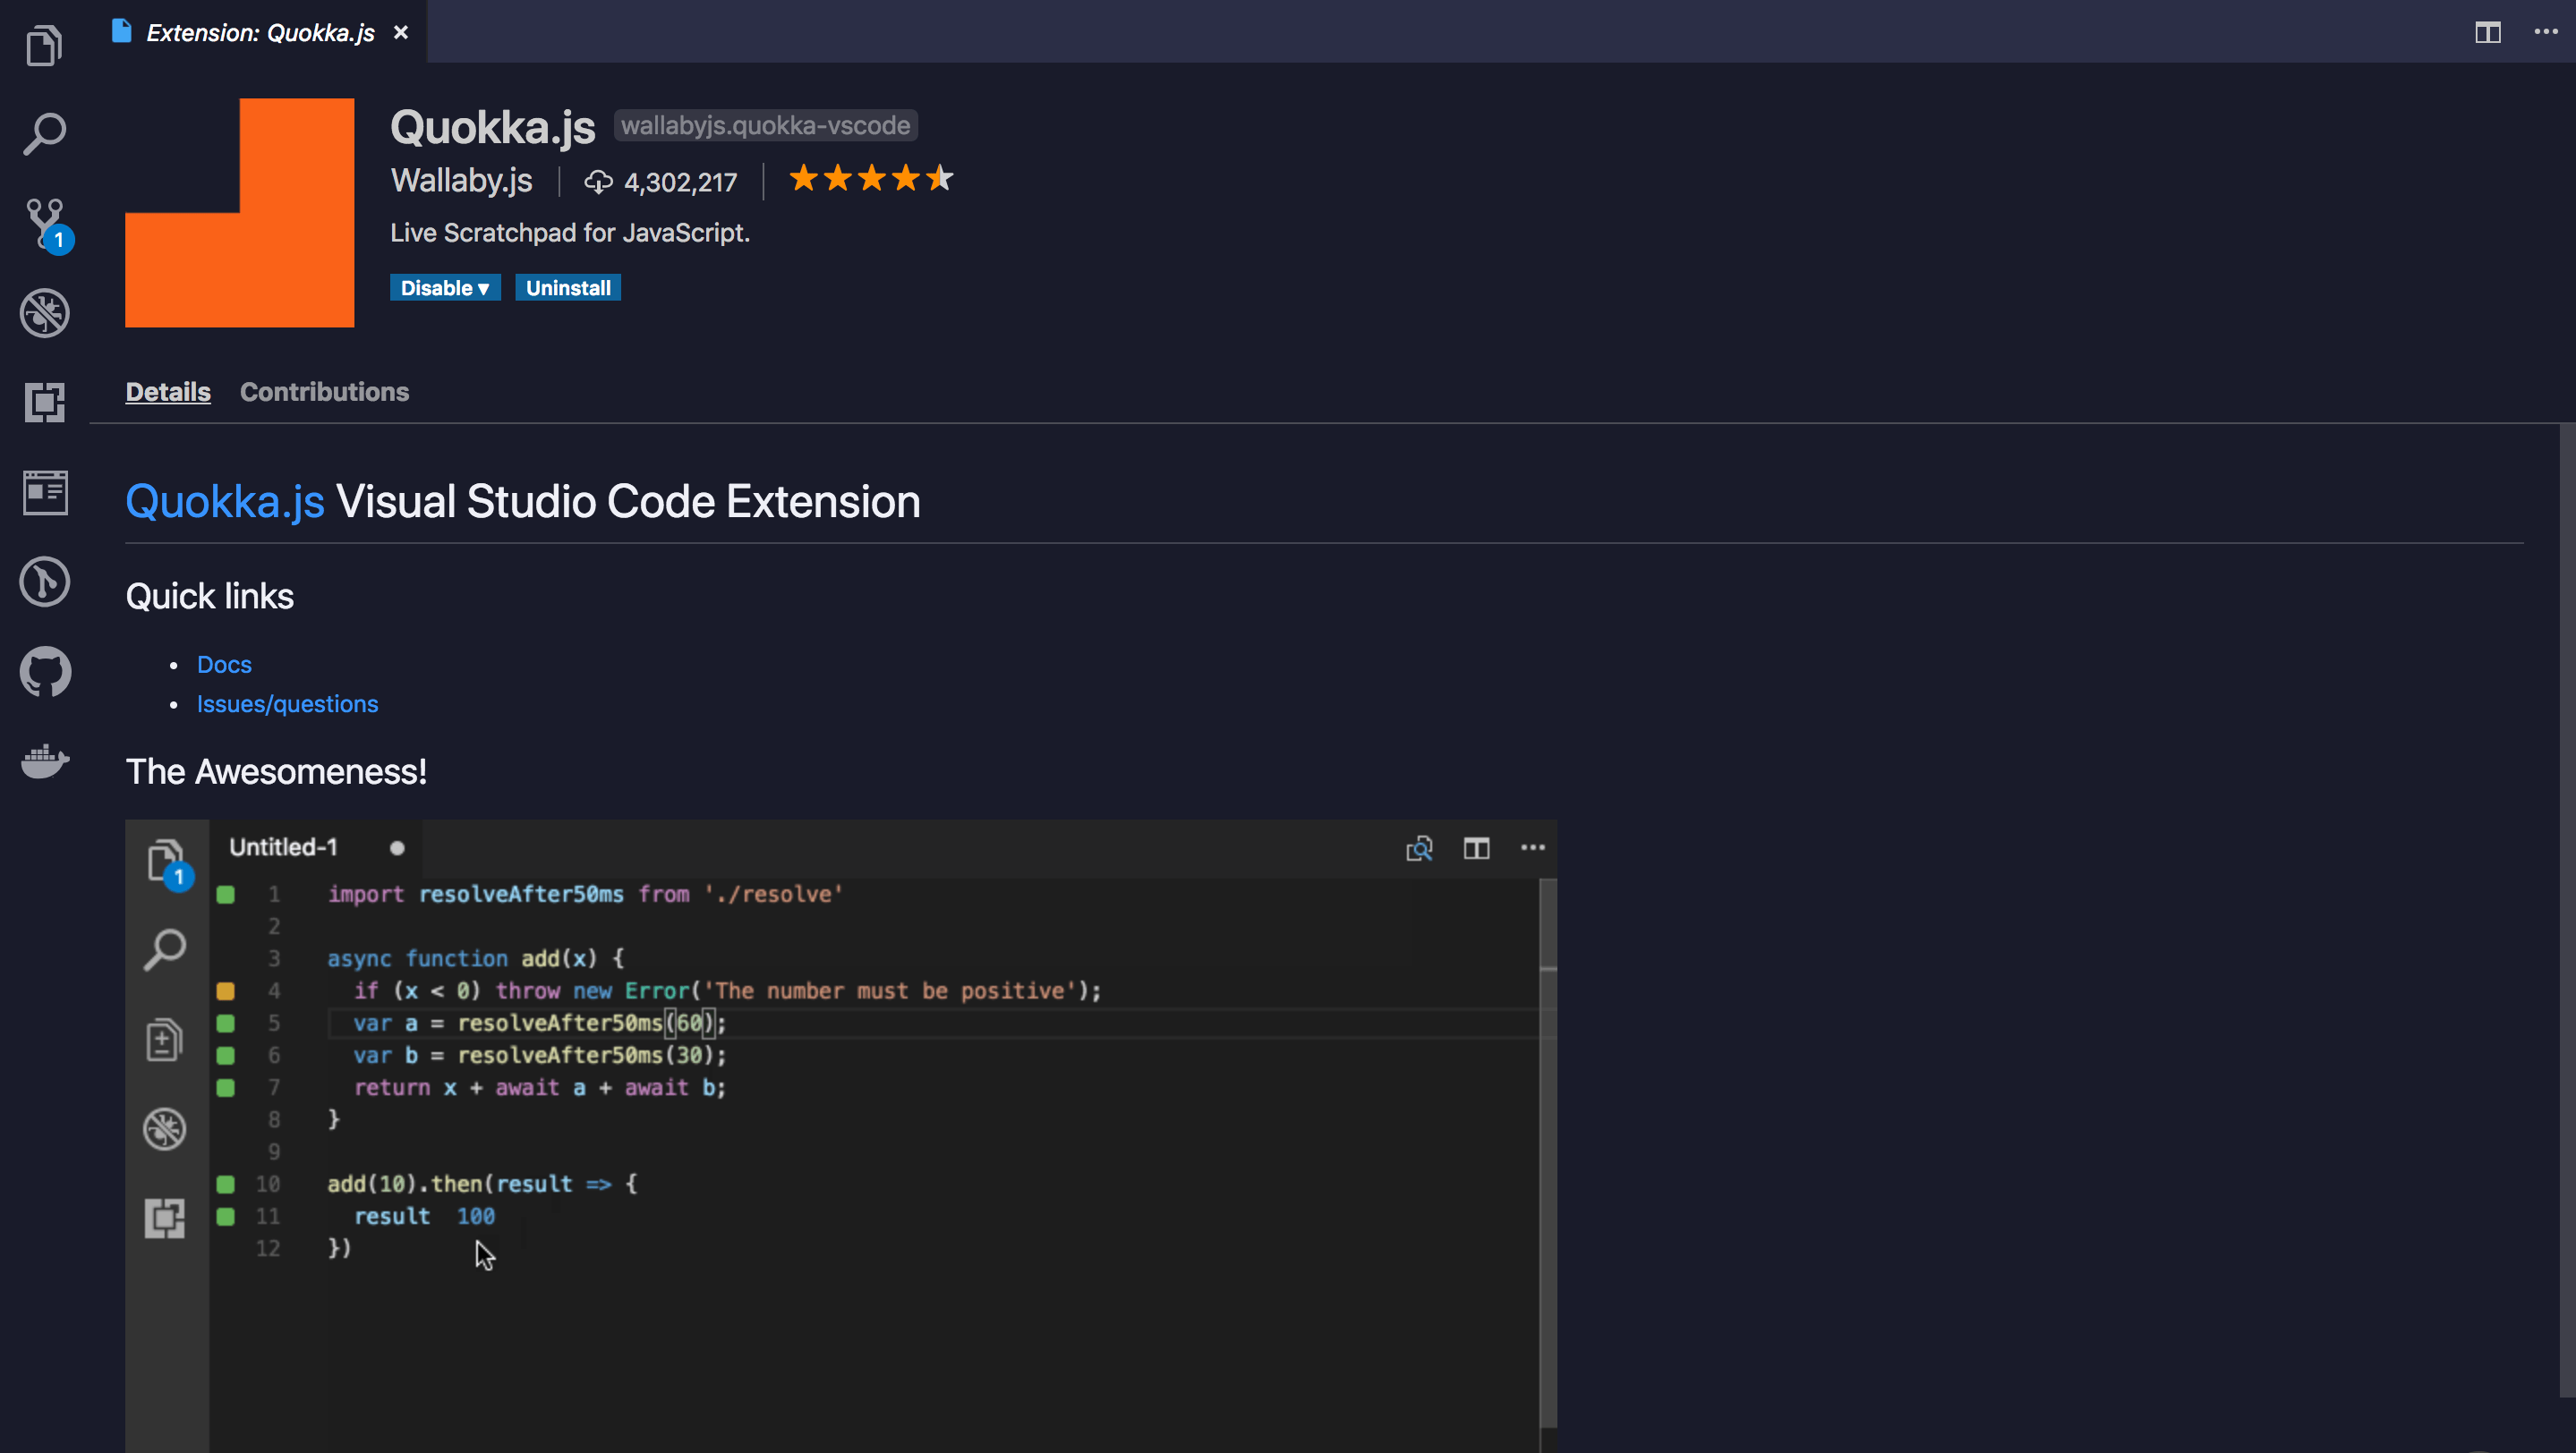Select the Details tab
This screenshot has height=1453, width=2576.
pyautogui.click(x=166, y=391)
